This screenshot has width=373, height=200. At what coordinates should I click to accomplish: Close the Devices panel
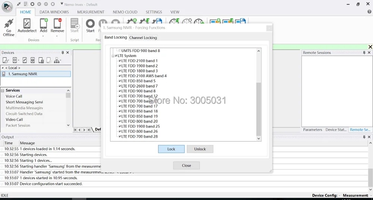(x=68, y=53)
